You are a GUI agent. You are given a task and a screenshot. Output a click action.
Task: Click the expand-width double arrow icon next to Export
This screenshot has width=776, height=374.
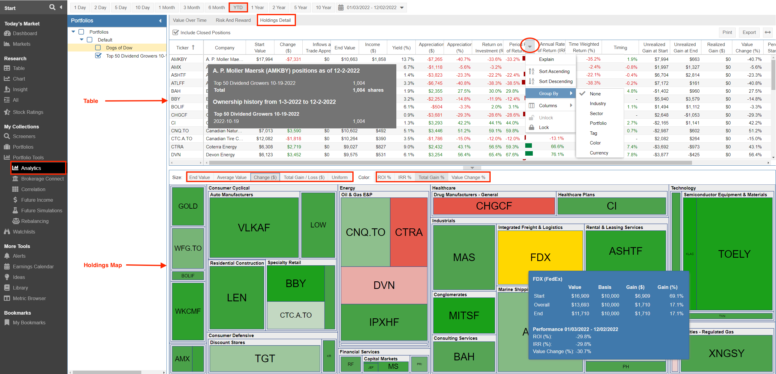tap(768, 32)
